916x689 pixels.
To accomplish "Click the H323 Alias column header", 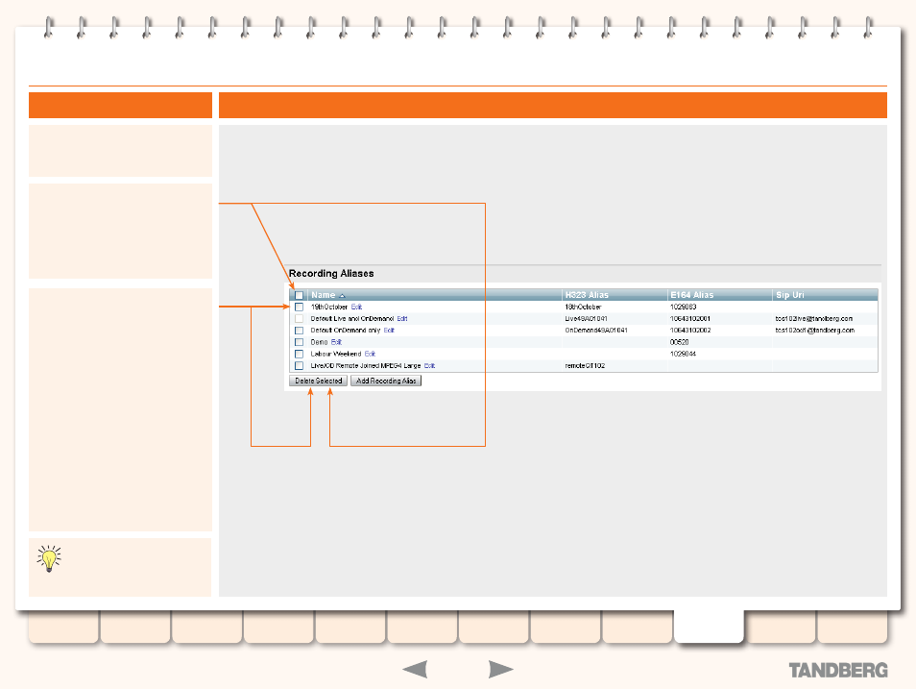I will (587, 295).
